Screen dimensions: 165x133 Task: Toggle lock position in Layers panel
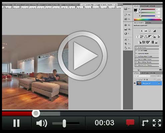(145, 79)
